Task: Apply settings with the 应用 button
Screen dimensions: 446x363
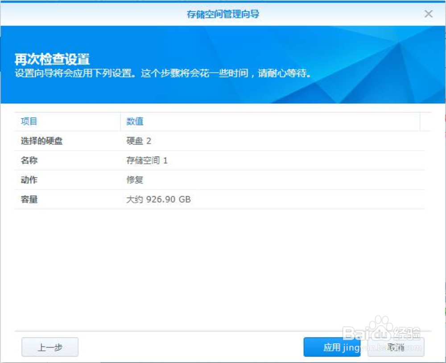Action: (332, 347)
